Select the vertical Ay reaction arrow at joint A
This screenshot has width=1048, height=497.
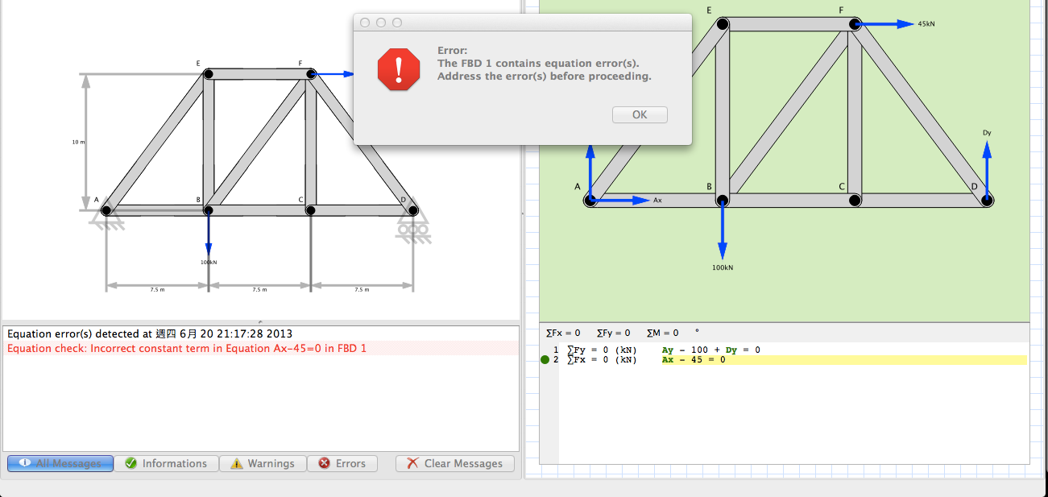[590, 172]
